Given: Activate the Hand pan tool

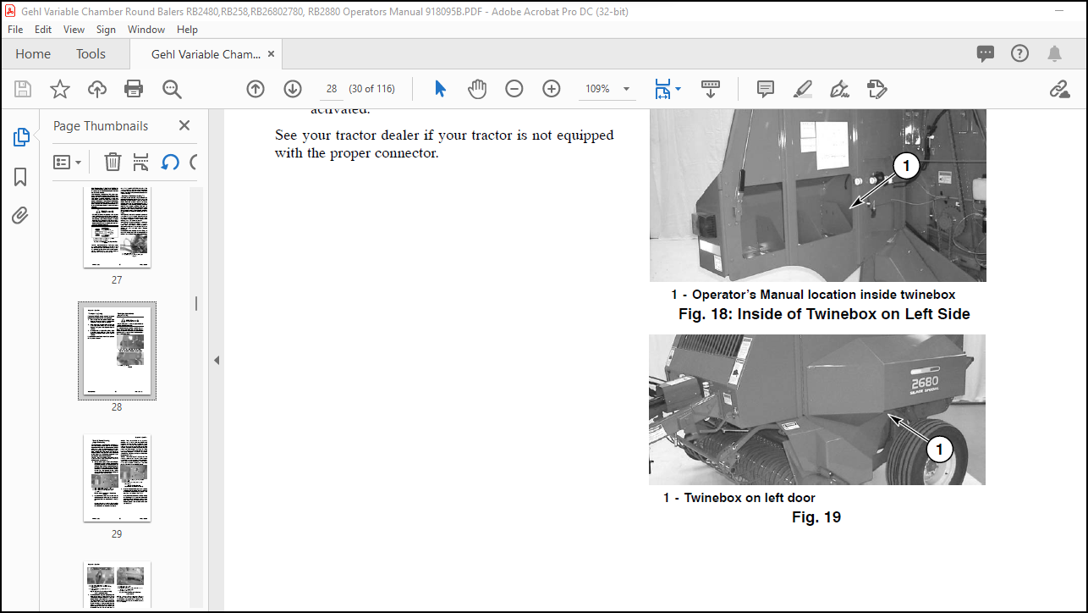Looking at the screenshot, I should [477, 89].
